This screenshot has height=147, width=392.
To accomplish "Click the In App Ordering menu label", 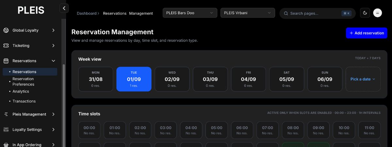I will [x=27, y=145].
